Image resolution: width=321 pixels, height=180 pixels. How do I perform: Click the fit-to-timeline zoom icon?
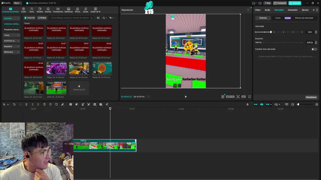[287, 104]
